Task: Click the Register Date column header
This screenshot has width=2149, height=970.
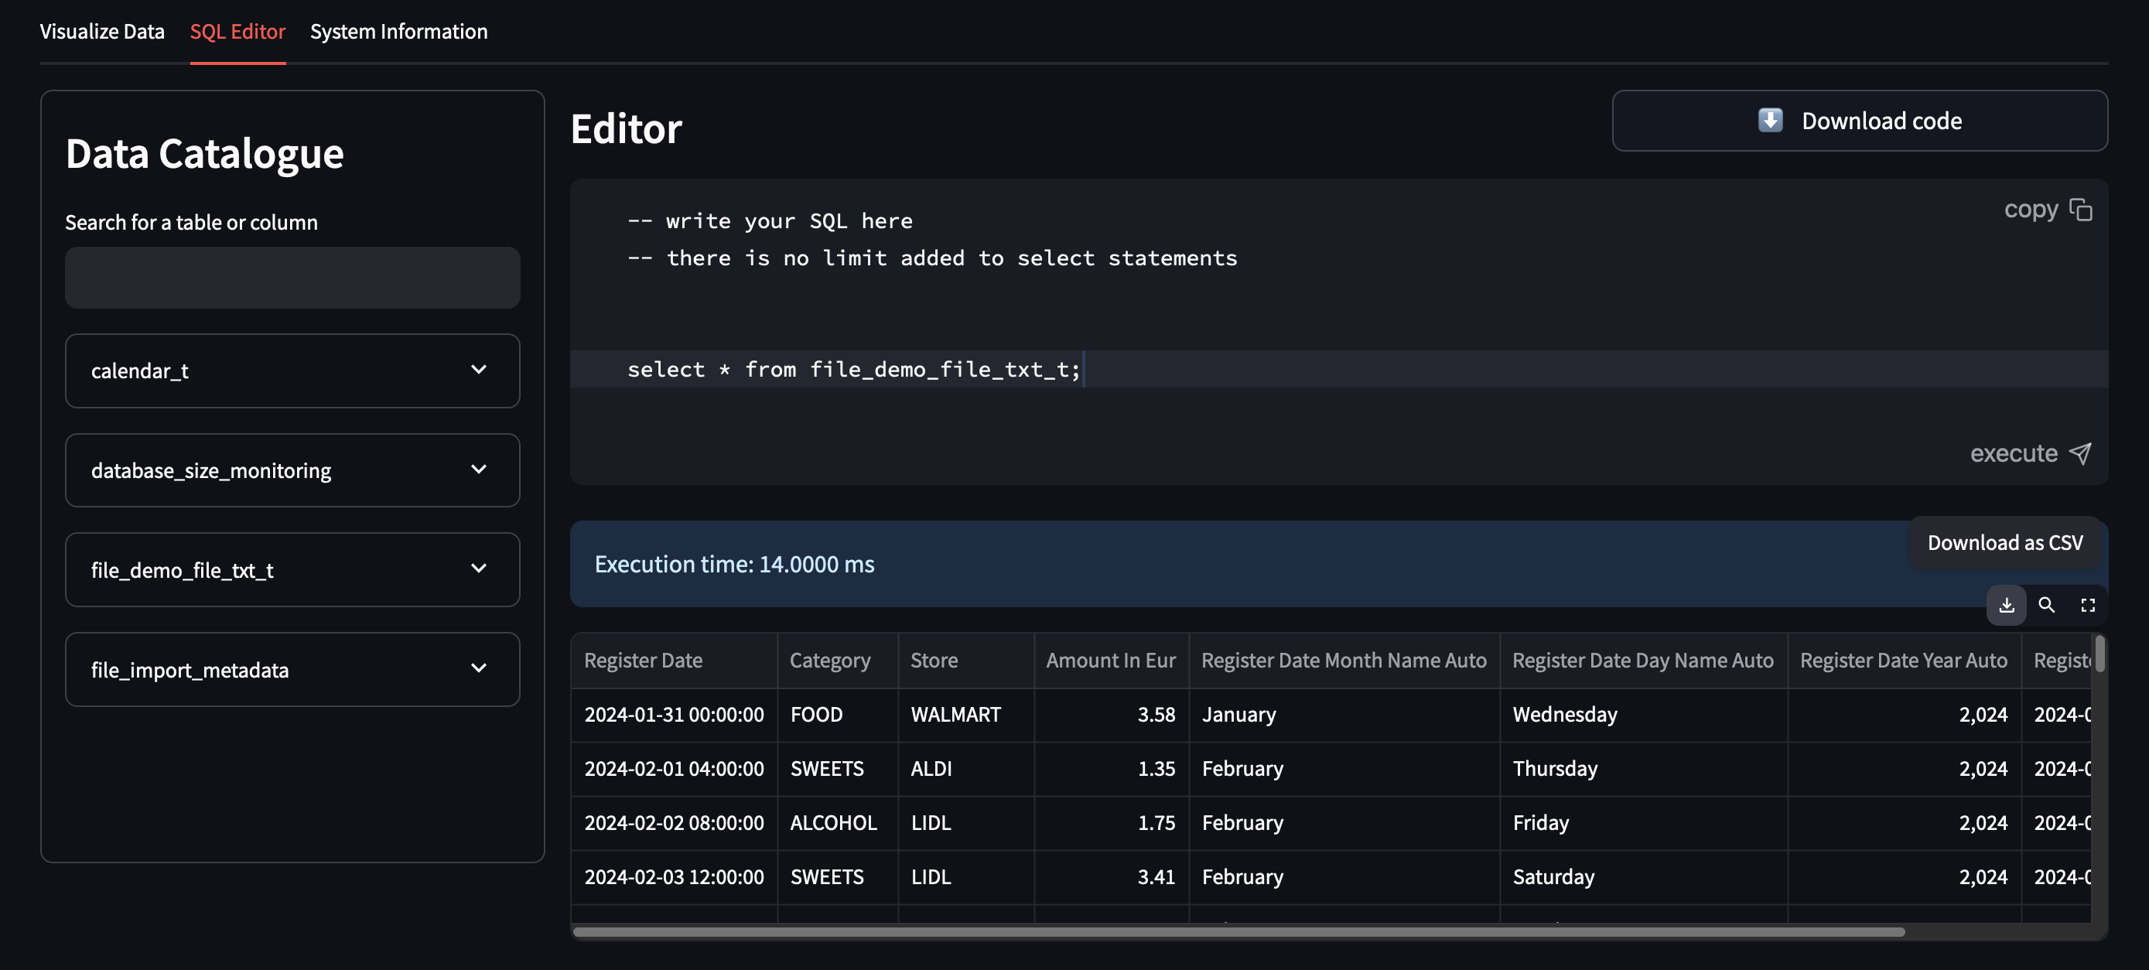Action: [x=642, y=660]
